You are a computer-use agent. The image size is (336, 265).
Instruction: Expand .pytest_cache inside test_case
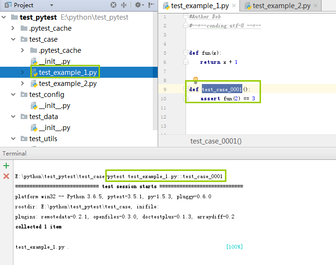tap(23, 50)
